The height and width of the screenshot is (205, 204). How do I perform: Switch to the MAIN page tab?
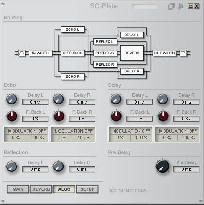[18, 189]
